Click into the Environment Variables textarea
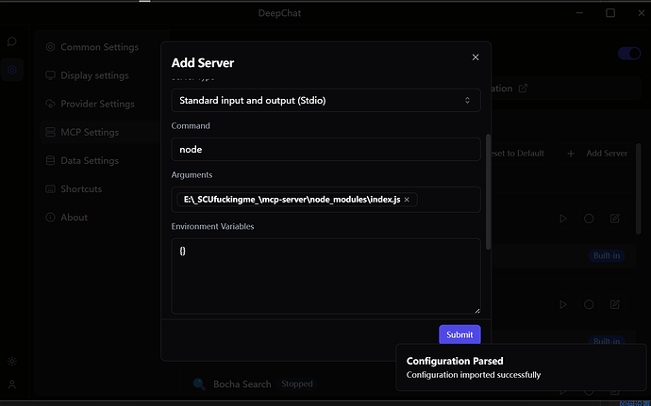Image resolution: width=651 pixels, height=406 pixels. (x=325, y=276)
